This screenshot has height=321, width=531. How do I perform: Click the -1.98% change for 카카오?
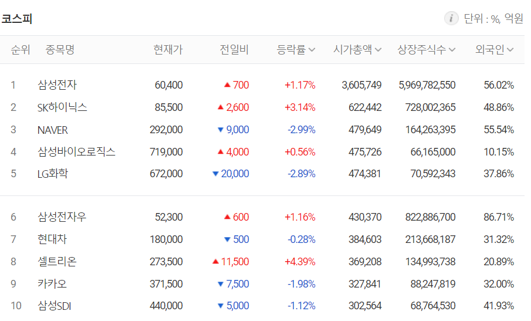click(302, 284)
